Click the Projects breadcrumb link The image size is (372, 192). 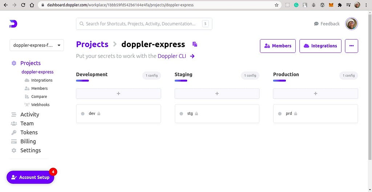92,44
